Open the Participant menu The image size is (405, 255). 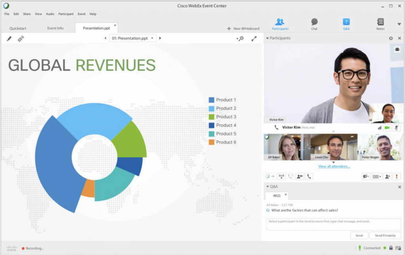tap(66, 14)
